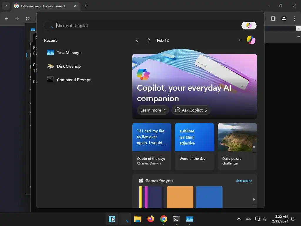Viewport: 301px width, 226px height.
Task: Open the Daily puzzle challenge card
Action: pyautogui.click(x=237, y=147)
